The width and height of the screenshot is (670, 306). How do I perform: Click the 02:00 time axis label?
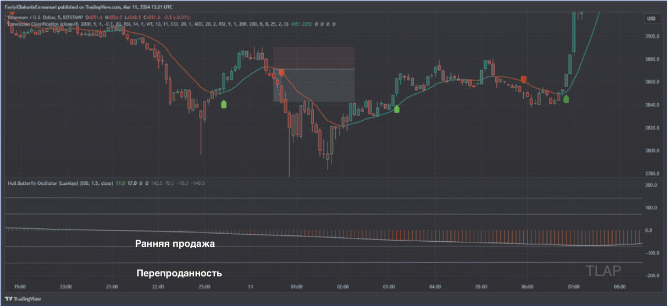[x=343, y=287]
